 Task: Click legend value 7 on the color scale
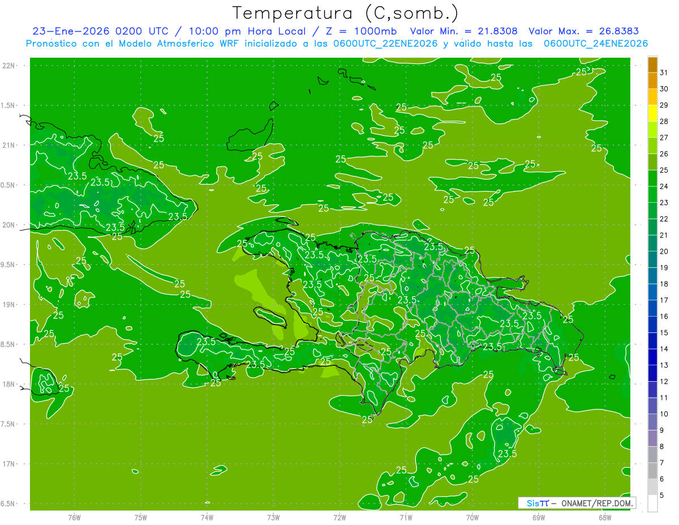662,463
